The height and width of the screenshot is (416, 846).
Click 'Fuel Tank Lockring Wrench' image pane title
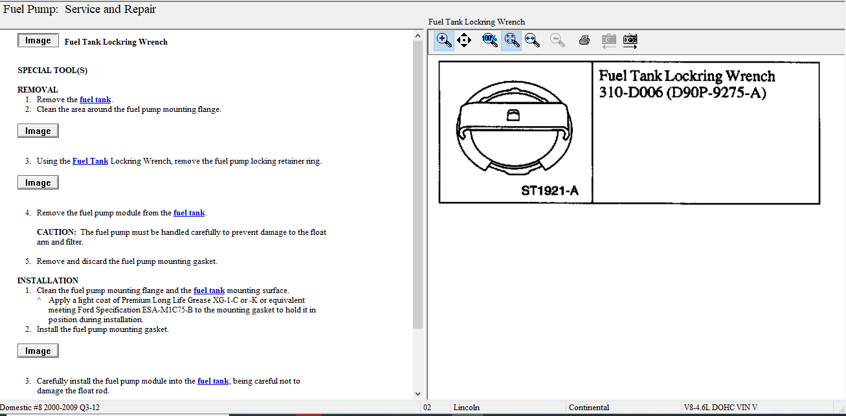tap(477, 22)
